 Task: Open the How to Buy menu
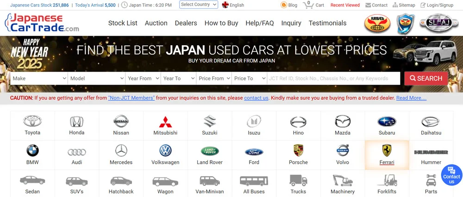point(221,23)
